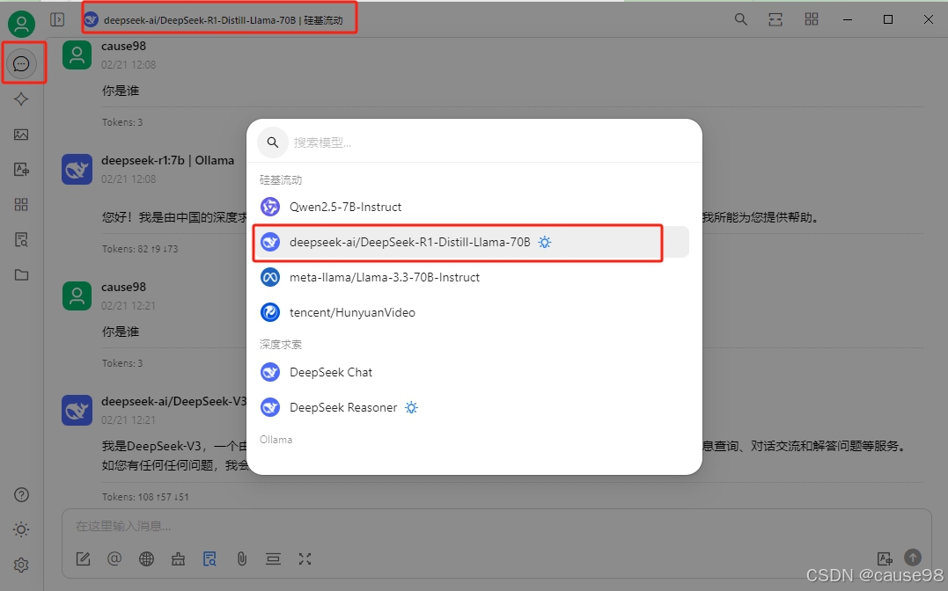Click the attachment paperclip icon

coord(242,559)
